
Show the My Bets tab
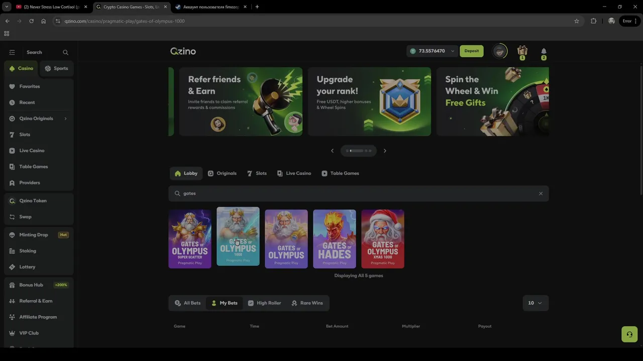click(224, 303)
